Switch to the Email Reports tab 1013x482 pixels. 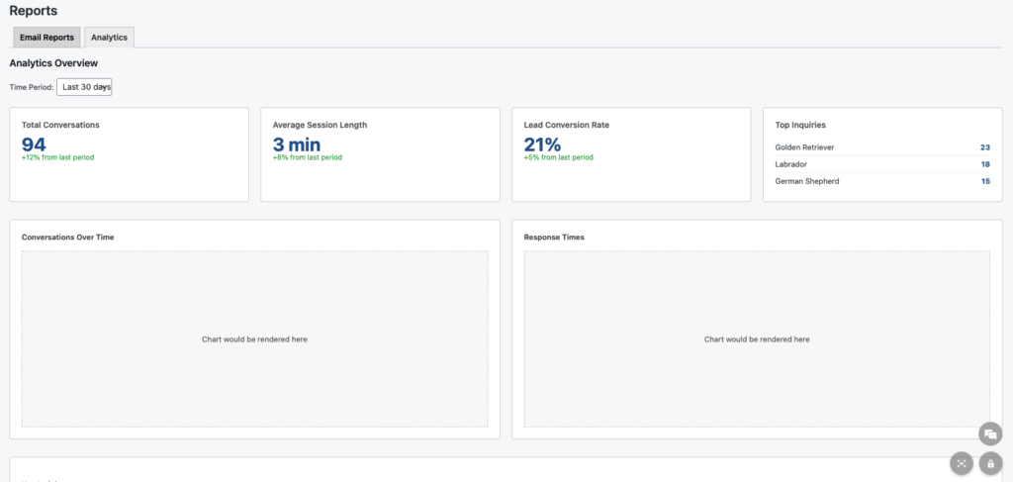point(46,38)
